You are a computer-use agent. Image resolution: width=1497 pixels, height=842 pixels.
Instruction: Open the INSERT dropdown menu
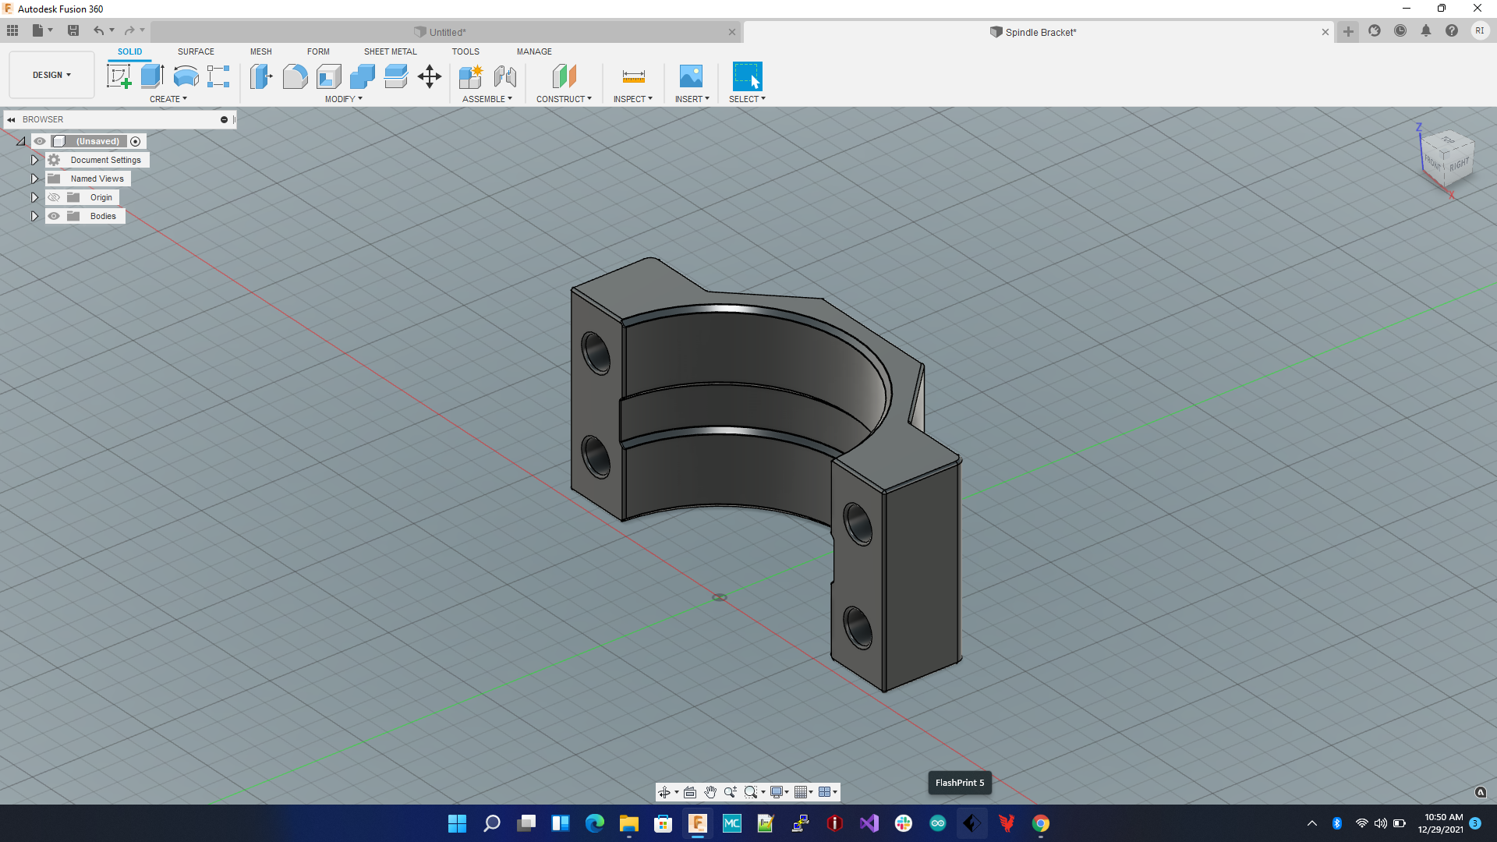click(x=692, y=99)
